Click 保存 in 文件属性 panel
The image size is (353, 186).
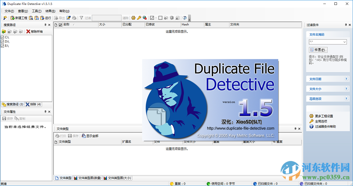coord(8,119)
